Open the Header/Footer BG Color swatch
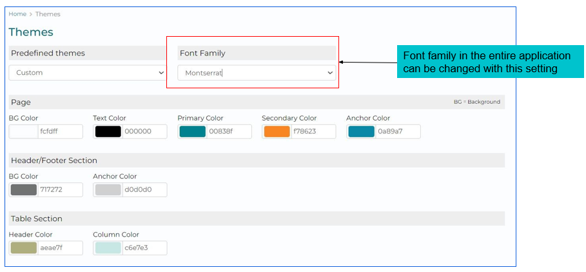The width and height of the screenshot is (586, 272). click(x=24, y=189)
